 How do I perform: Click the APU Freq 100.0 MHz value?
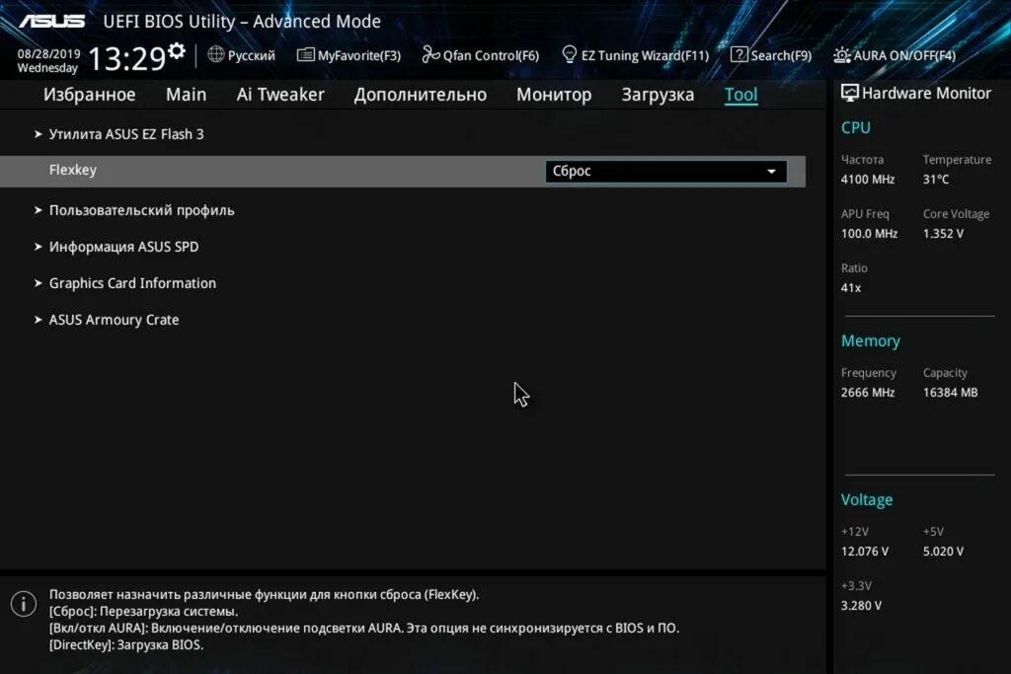tap(869, 234)
